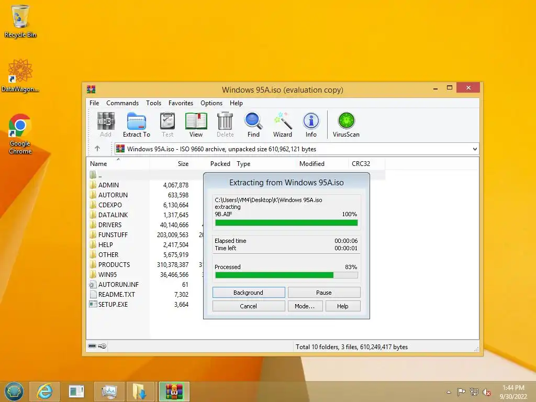Click the Help button in extraction dialog

(x=342, y=306)
